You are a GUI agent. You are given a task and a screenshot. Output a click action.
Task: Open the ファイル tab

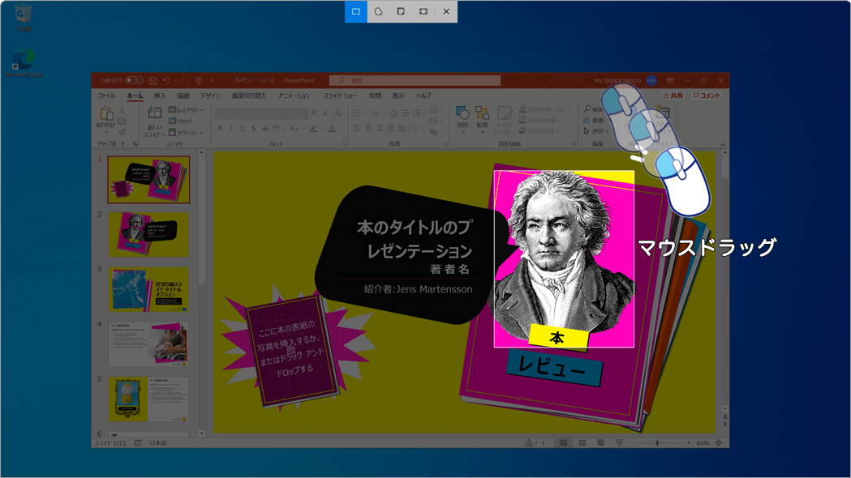click(x=106, y=96)
